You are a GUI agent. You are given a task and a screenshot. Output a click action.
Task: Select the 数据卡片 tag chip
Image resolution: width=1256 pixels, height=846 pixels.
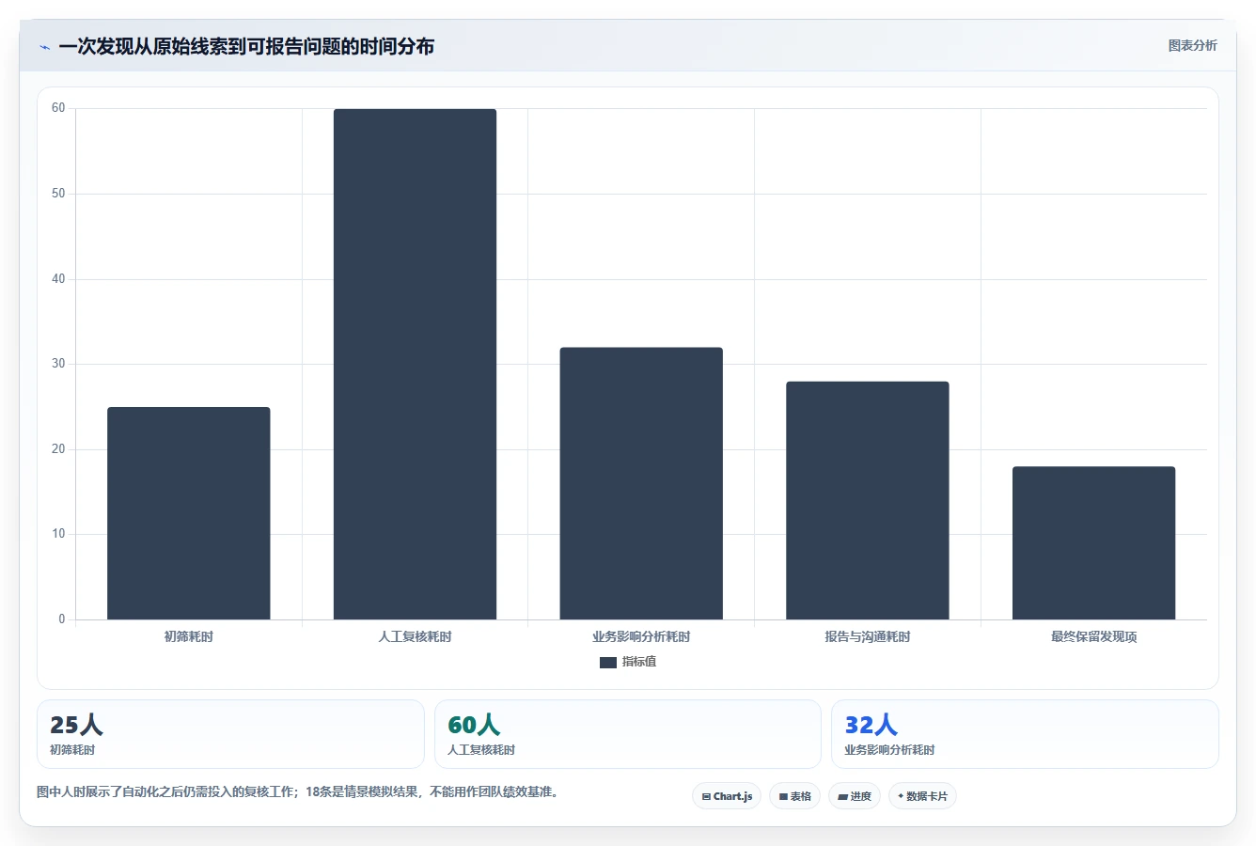(x=922, y=796)
